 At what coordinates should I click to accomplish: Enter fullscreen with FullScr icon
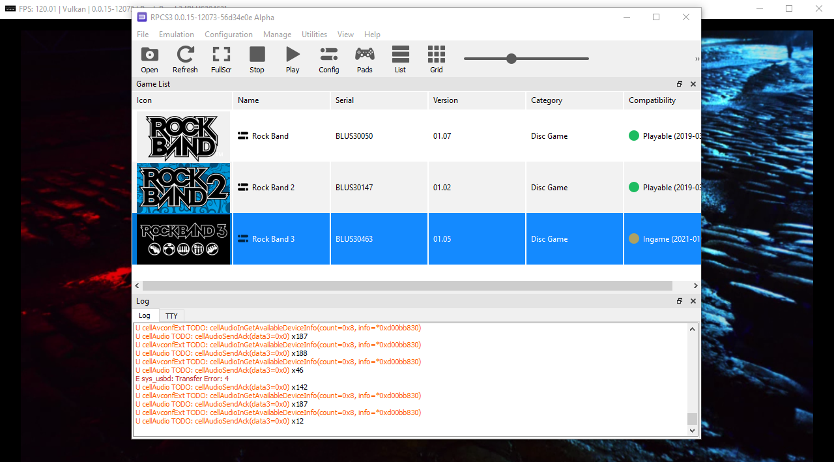tap(221, 59)
